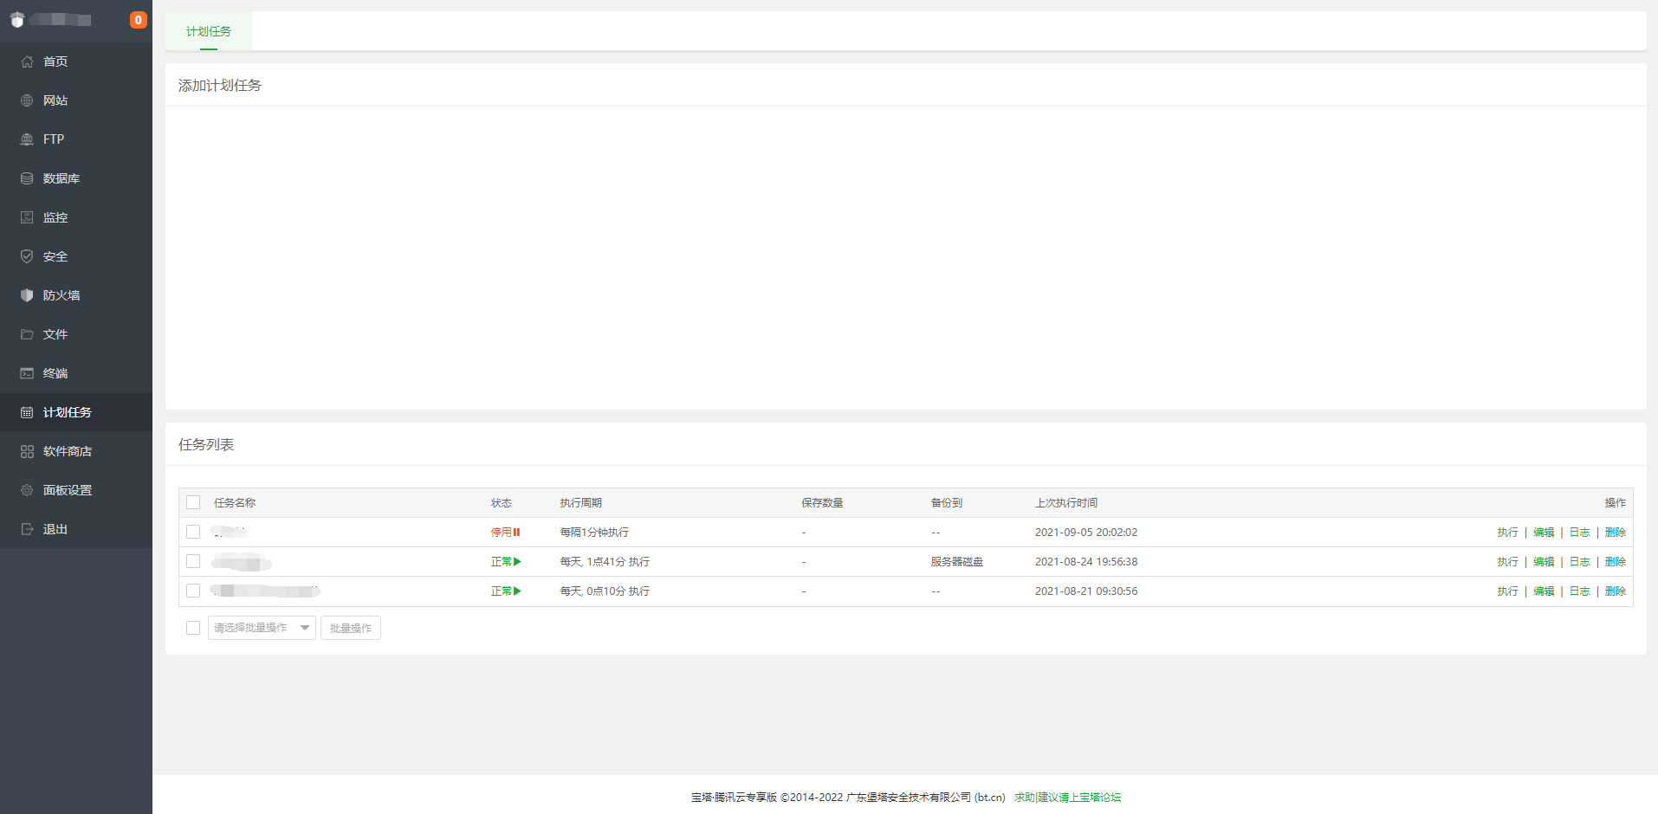Click 执行 for the 每天 0点10分 task
This screenshot has height=814, width=1658.
coord(1507,591)
